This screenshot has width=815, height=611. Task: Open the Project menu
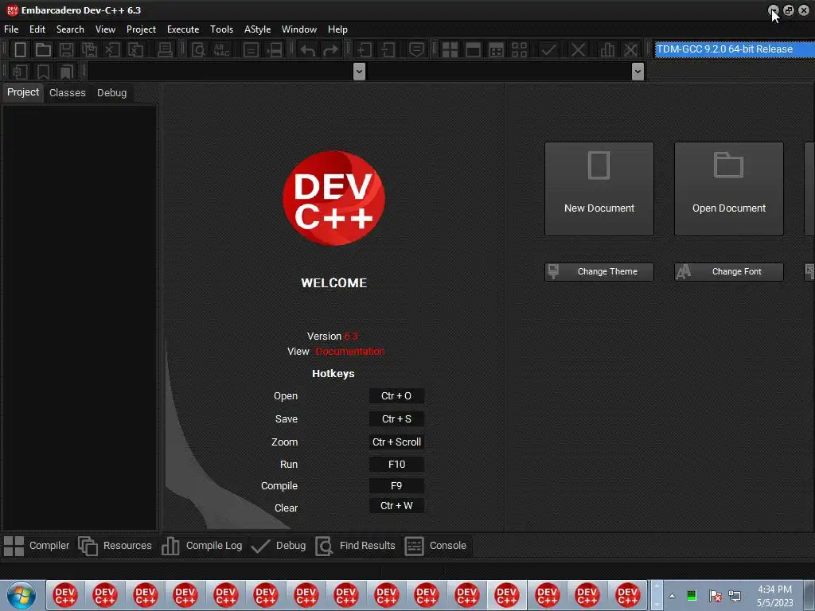pos(141,29)
